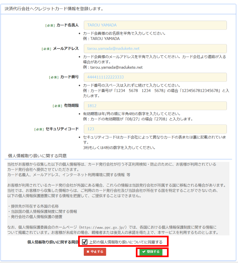Viewport: 238px width, 263px height.
Task: Click the 必須 badge beside メールアドレス
Action: click(x=46, y=49)
